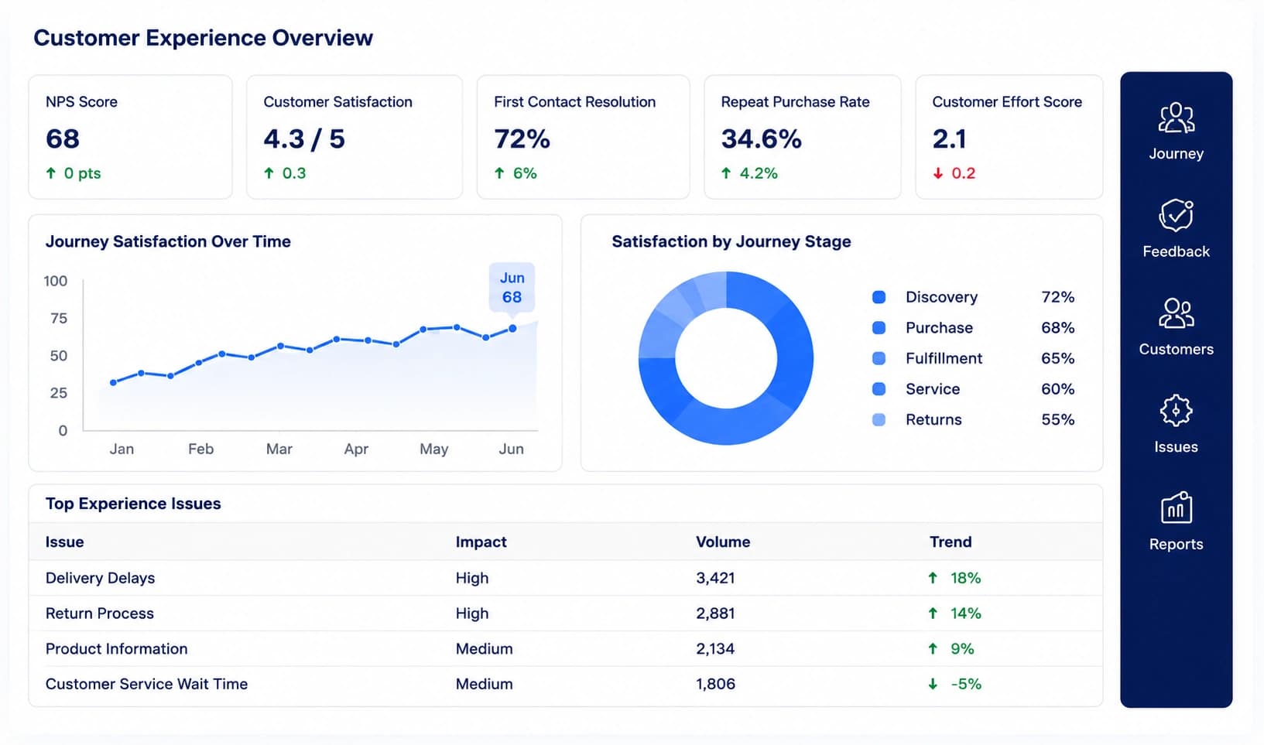Screen dimensions: 1264x745
Task: Open the Customers people icon
Action: coord(1176,313)
